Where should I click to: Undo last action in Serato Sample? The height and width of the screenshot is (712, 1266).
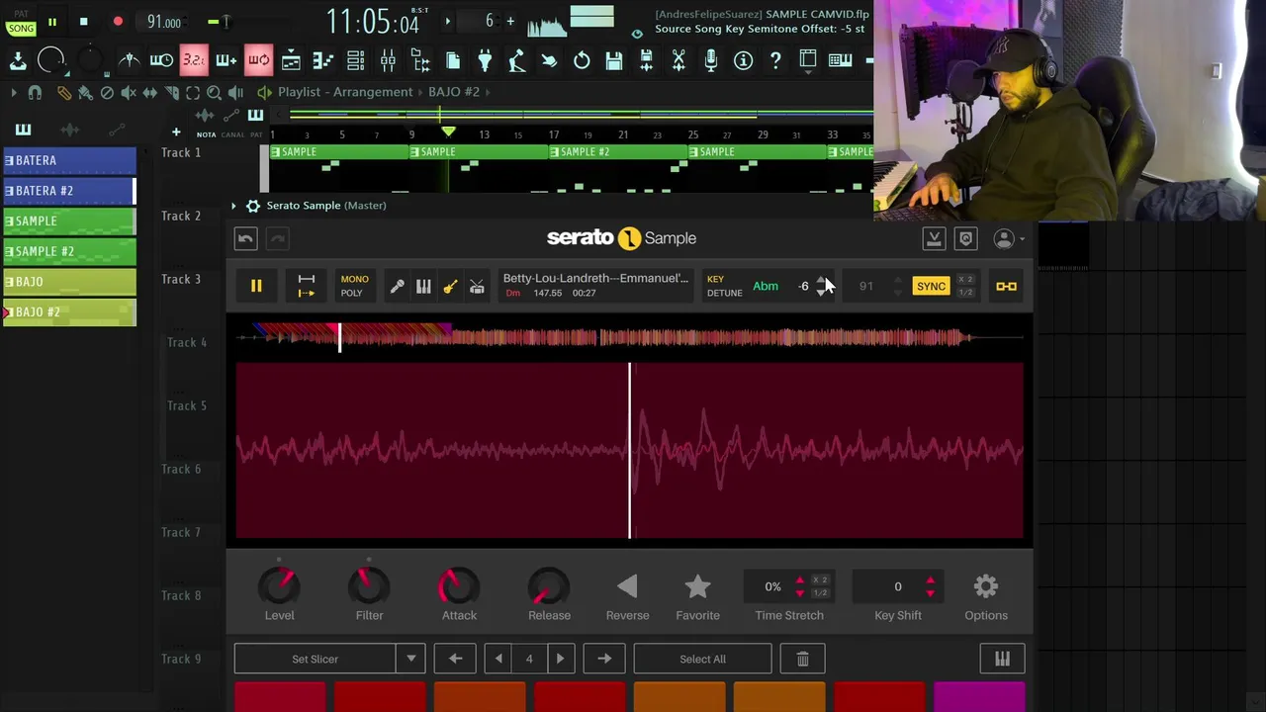pos(246,238)
